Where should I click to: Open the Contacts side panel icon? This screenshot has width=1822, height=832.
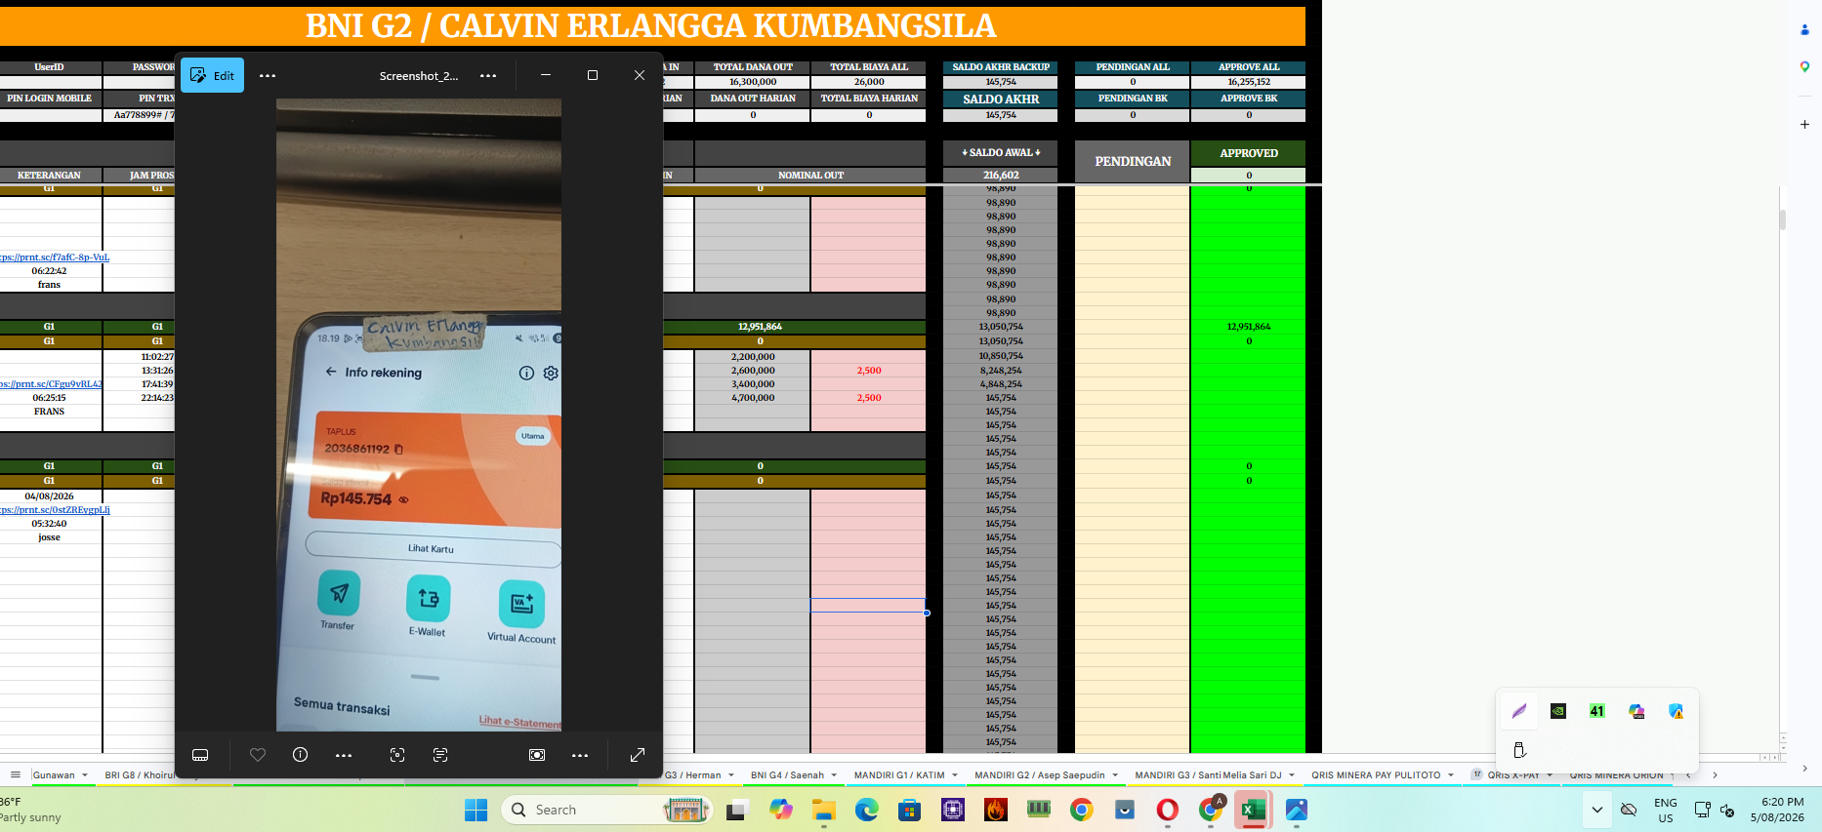click(1804, 30)
